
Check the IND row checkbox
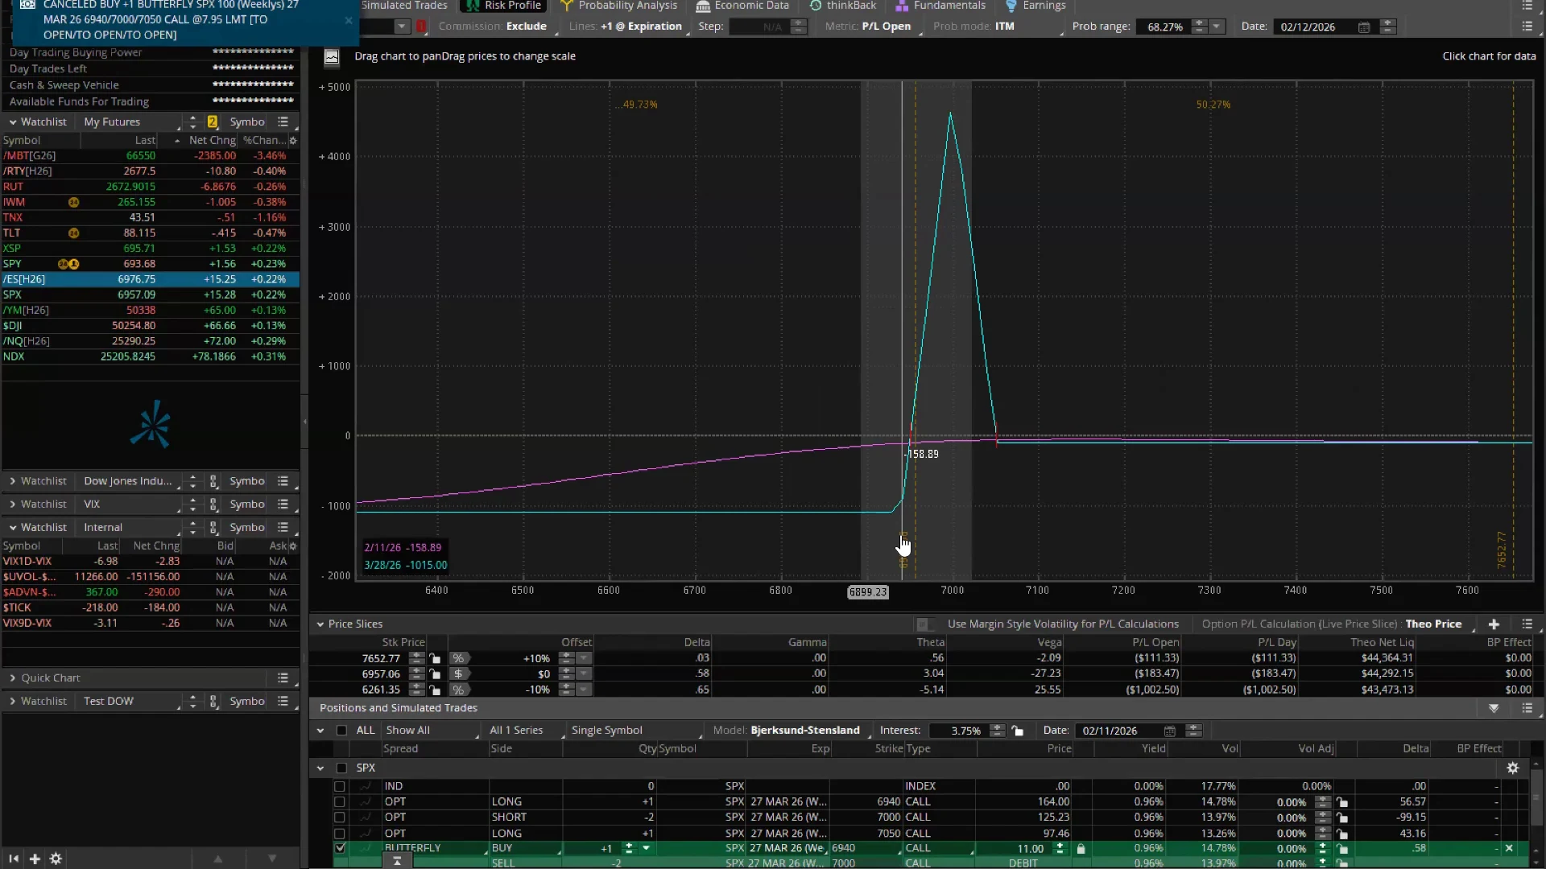pos(340,787)
